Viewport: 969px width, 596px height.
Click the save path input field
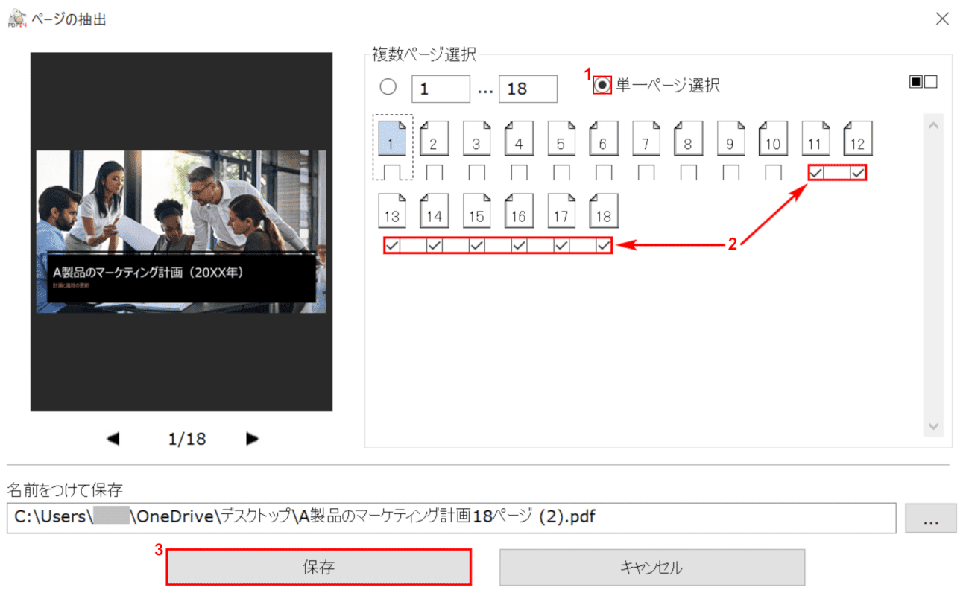point(451,519)
